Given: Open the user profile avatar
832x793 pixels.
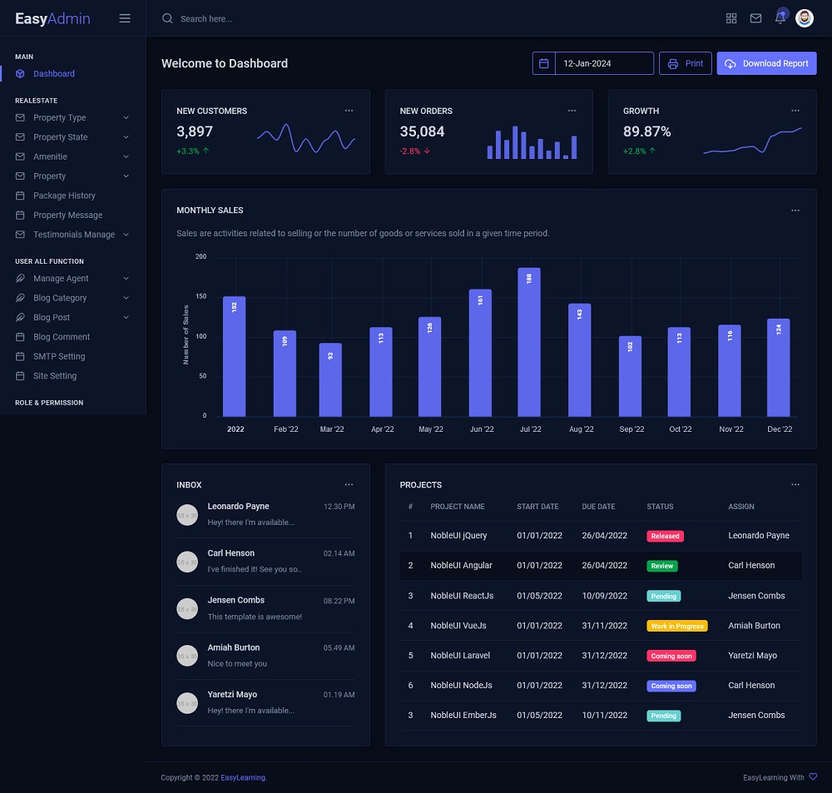Looking at the screenshot, I should coord(805,18).
